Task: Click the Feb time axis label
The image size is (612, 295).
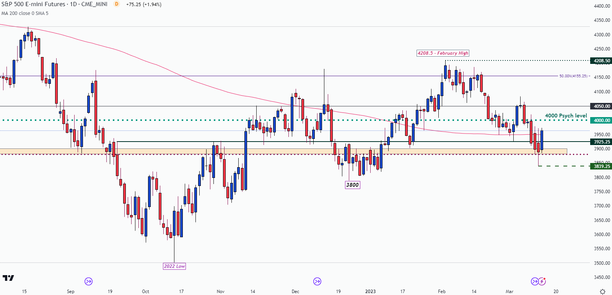Action: point(442,292)
